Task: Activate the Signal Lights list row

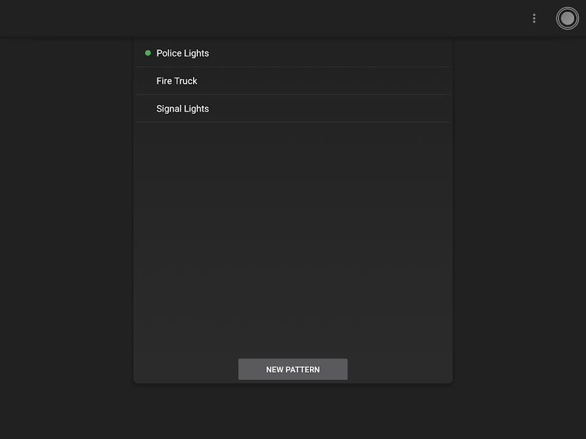Action: tap(293, 108)
